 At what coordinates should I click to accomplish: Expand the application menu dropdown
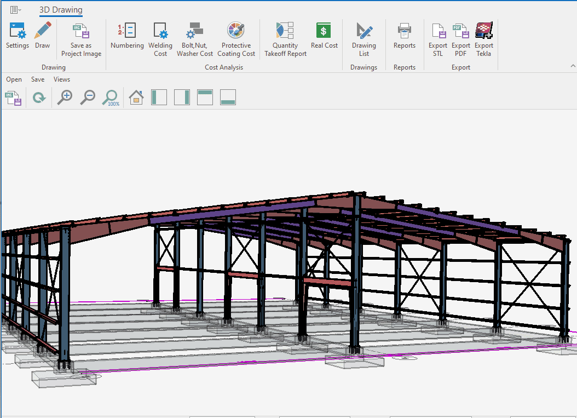16,10
